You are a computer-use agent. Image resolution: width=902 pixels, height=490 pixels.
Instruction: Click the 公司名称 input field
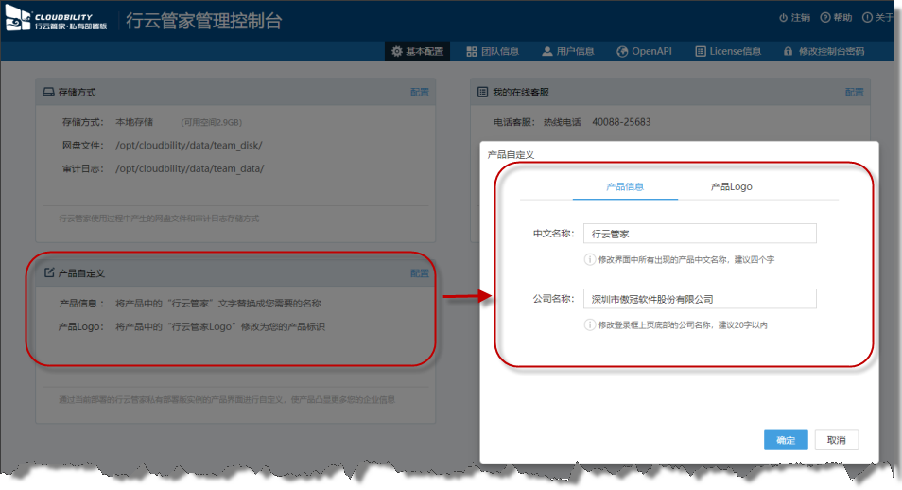698,299
